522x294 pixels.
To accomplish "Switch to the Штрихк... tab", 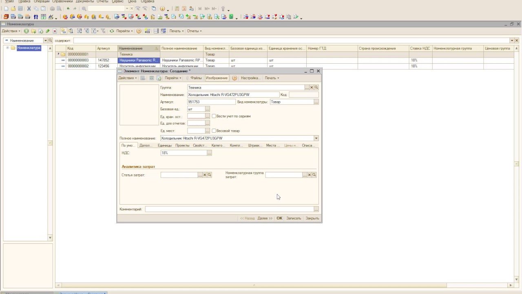I will pyautogui.click(x=254, y=145).
